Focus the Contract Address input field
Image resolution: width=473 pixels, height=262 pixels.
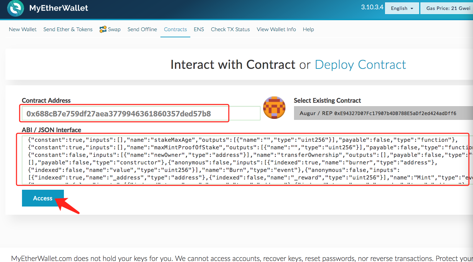(x=141, y=113)
